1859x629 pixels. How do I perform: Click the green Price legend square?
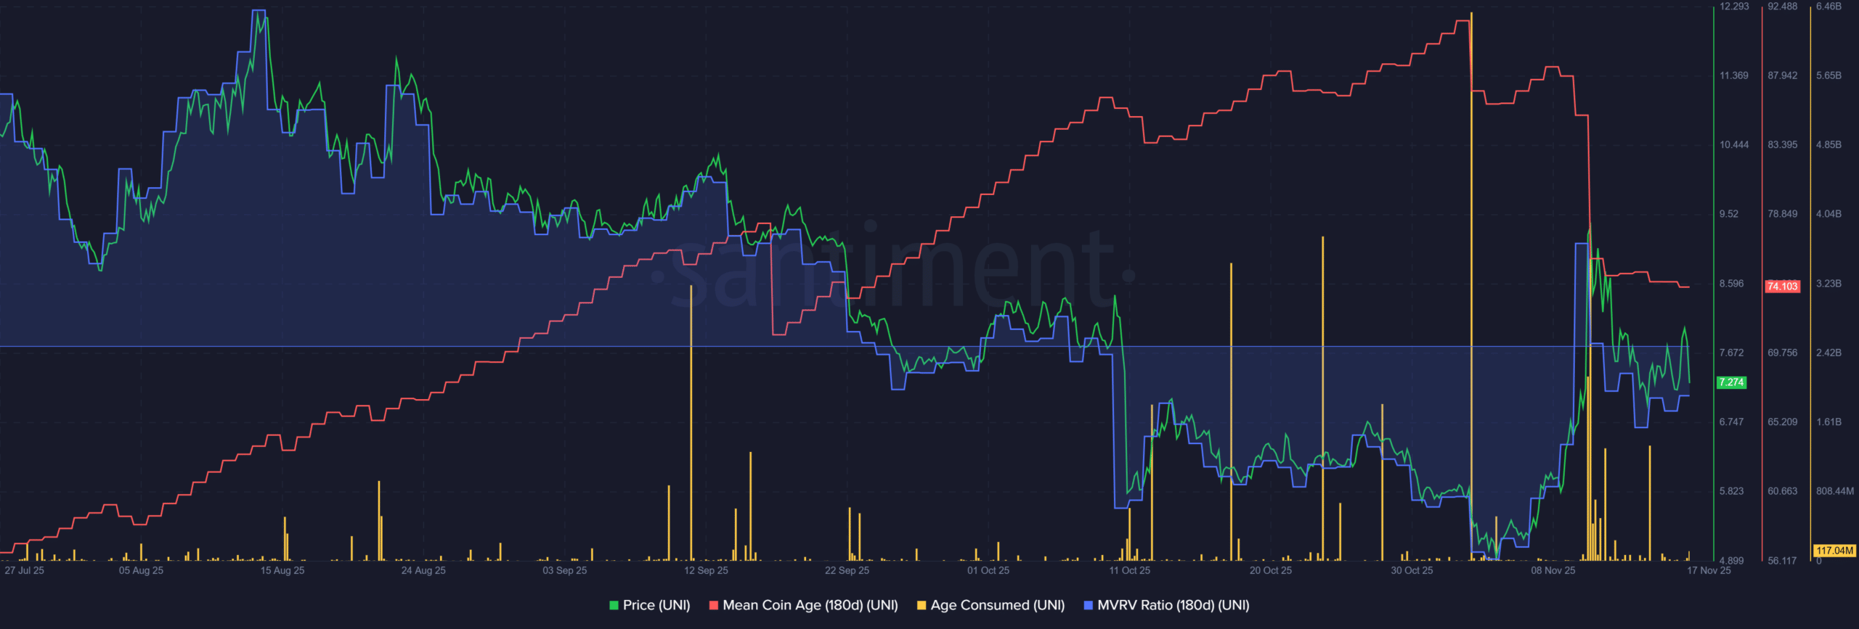point(614,606)
